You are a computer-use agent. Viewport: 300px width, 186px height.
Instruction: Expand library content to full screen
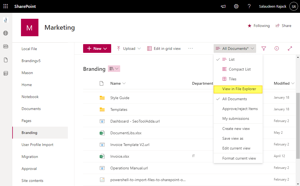coord(290,48)
